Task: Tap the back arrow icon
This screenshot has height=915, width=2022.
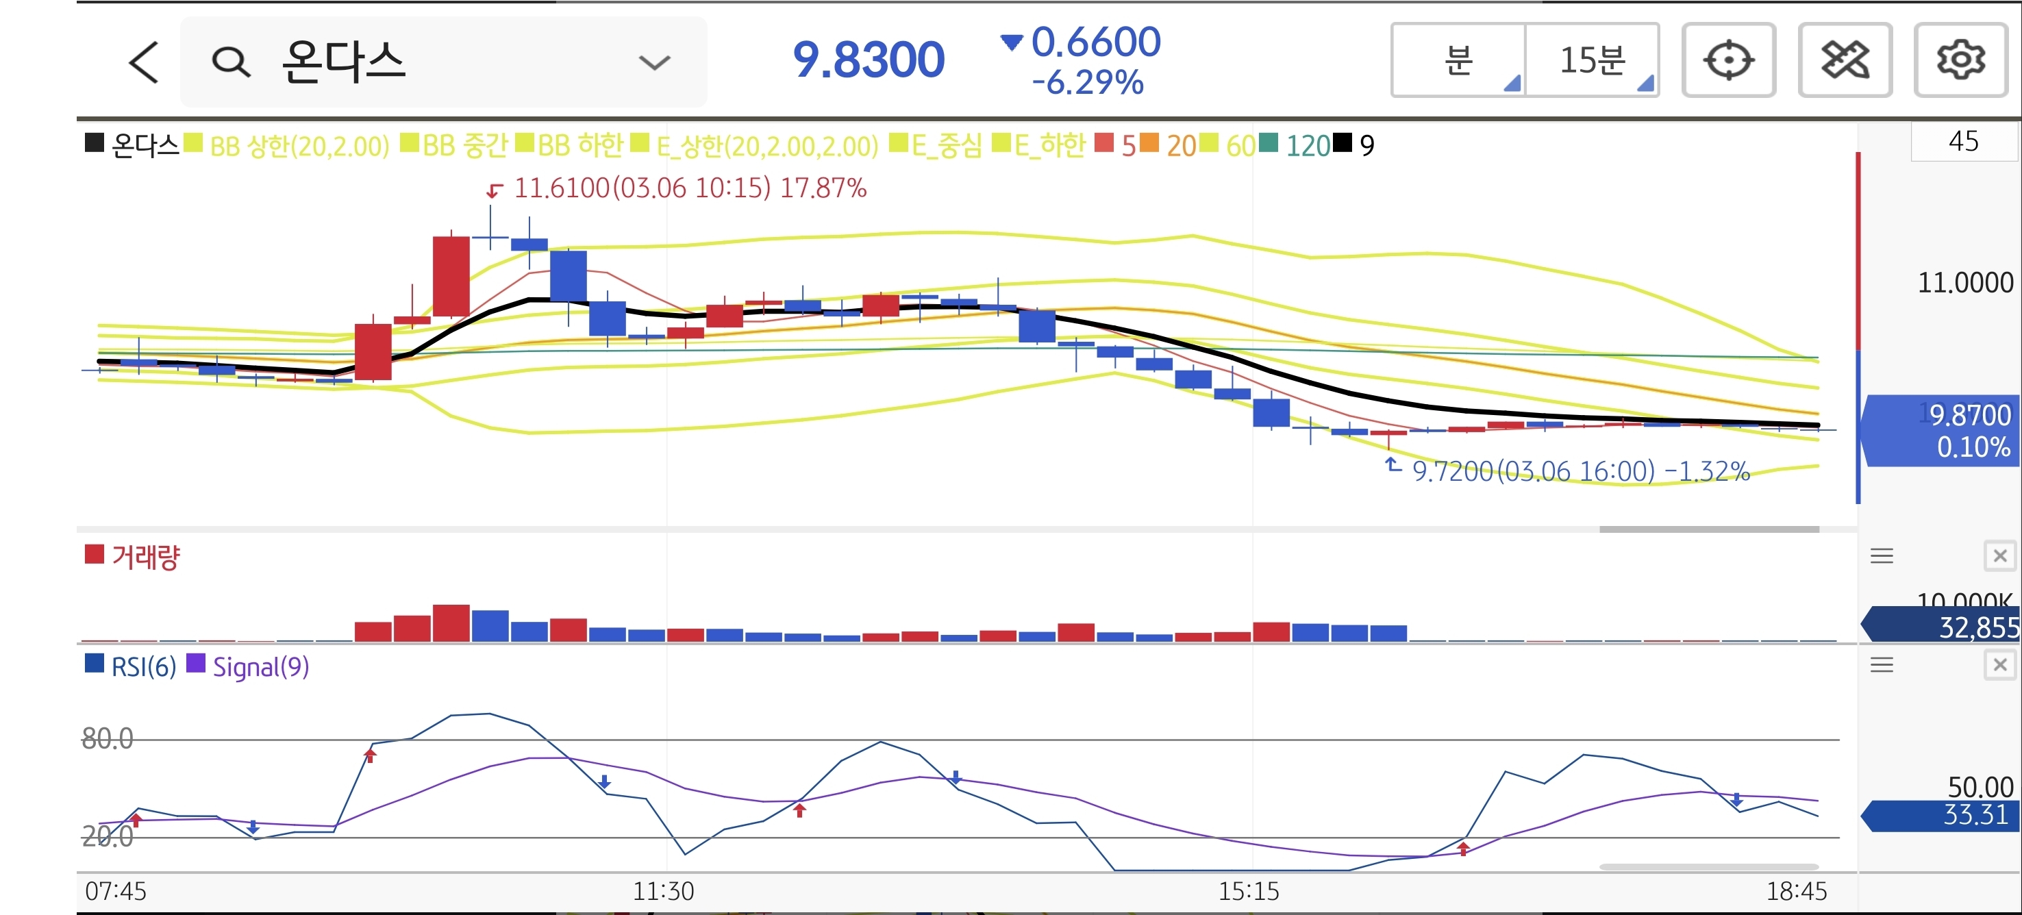Action: pos(145,62)
